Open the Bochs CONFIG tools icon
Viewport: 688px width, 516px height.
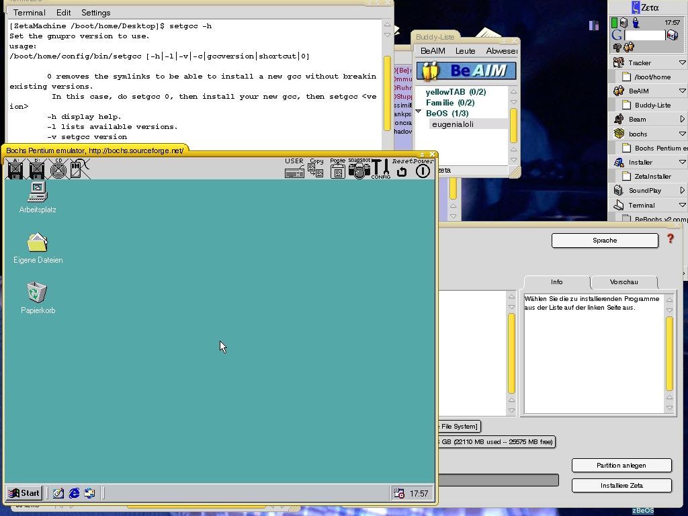[x=380, y=169]
